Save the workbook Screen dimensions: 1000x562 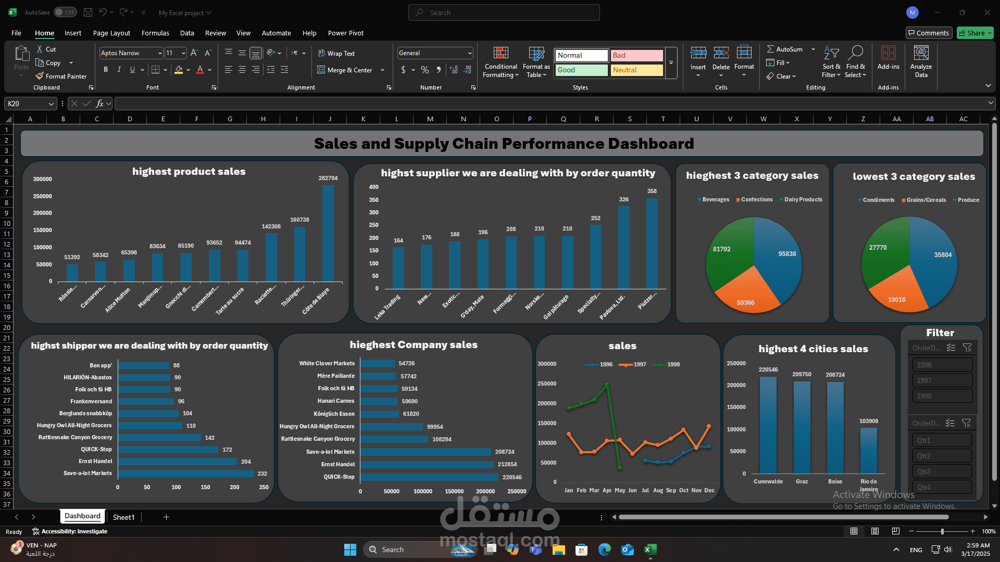tap(88, 12)
